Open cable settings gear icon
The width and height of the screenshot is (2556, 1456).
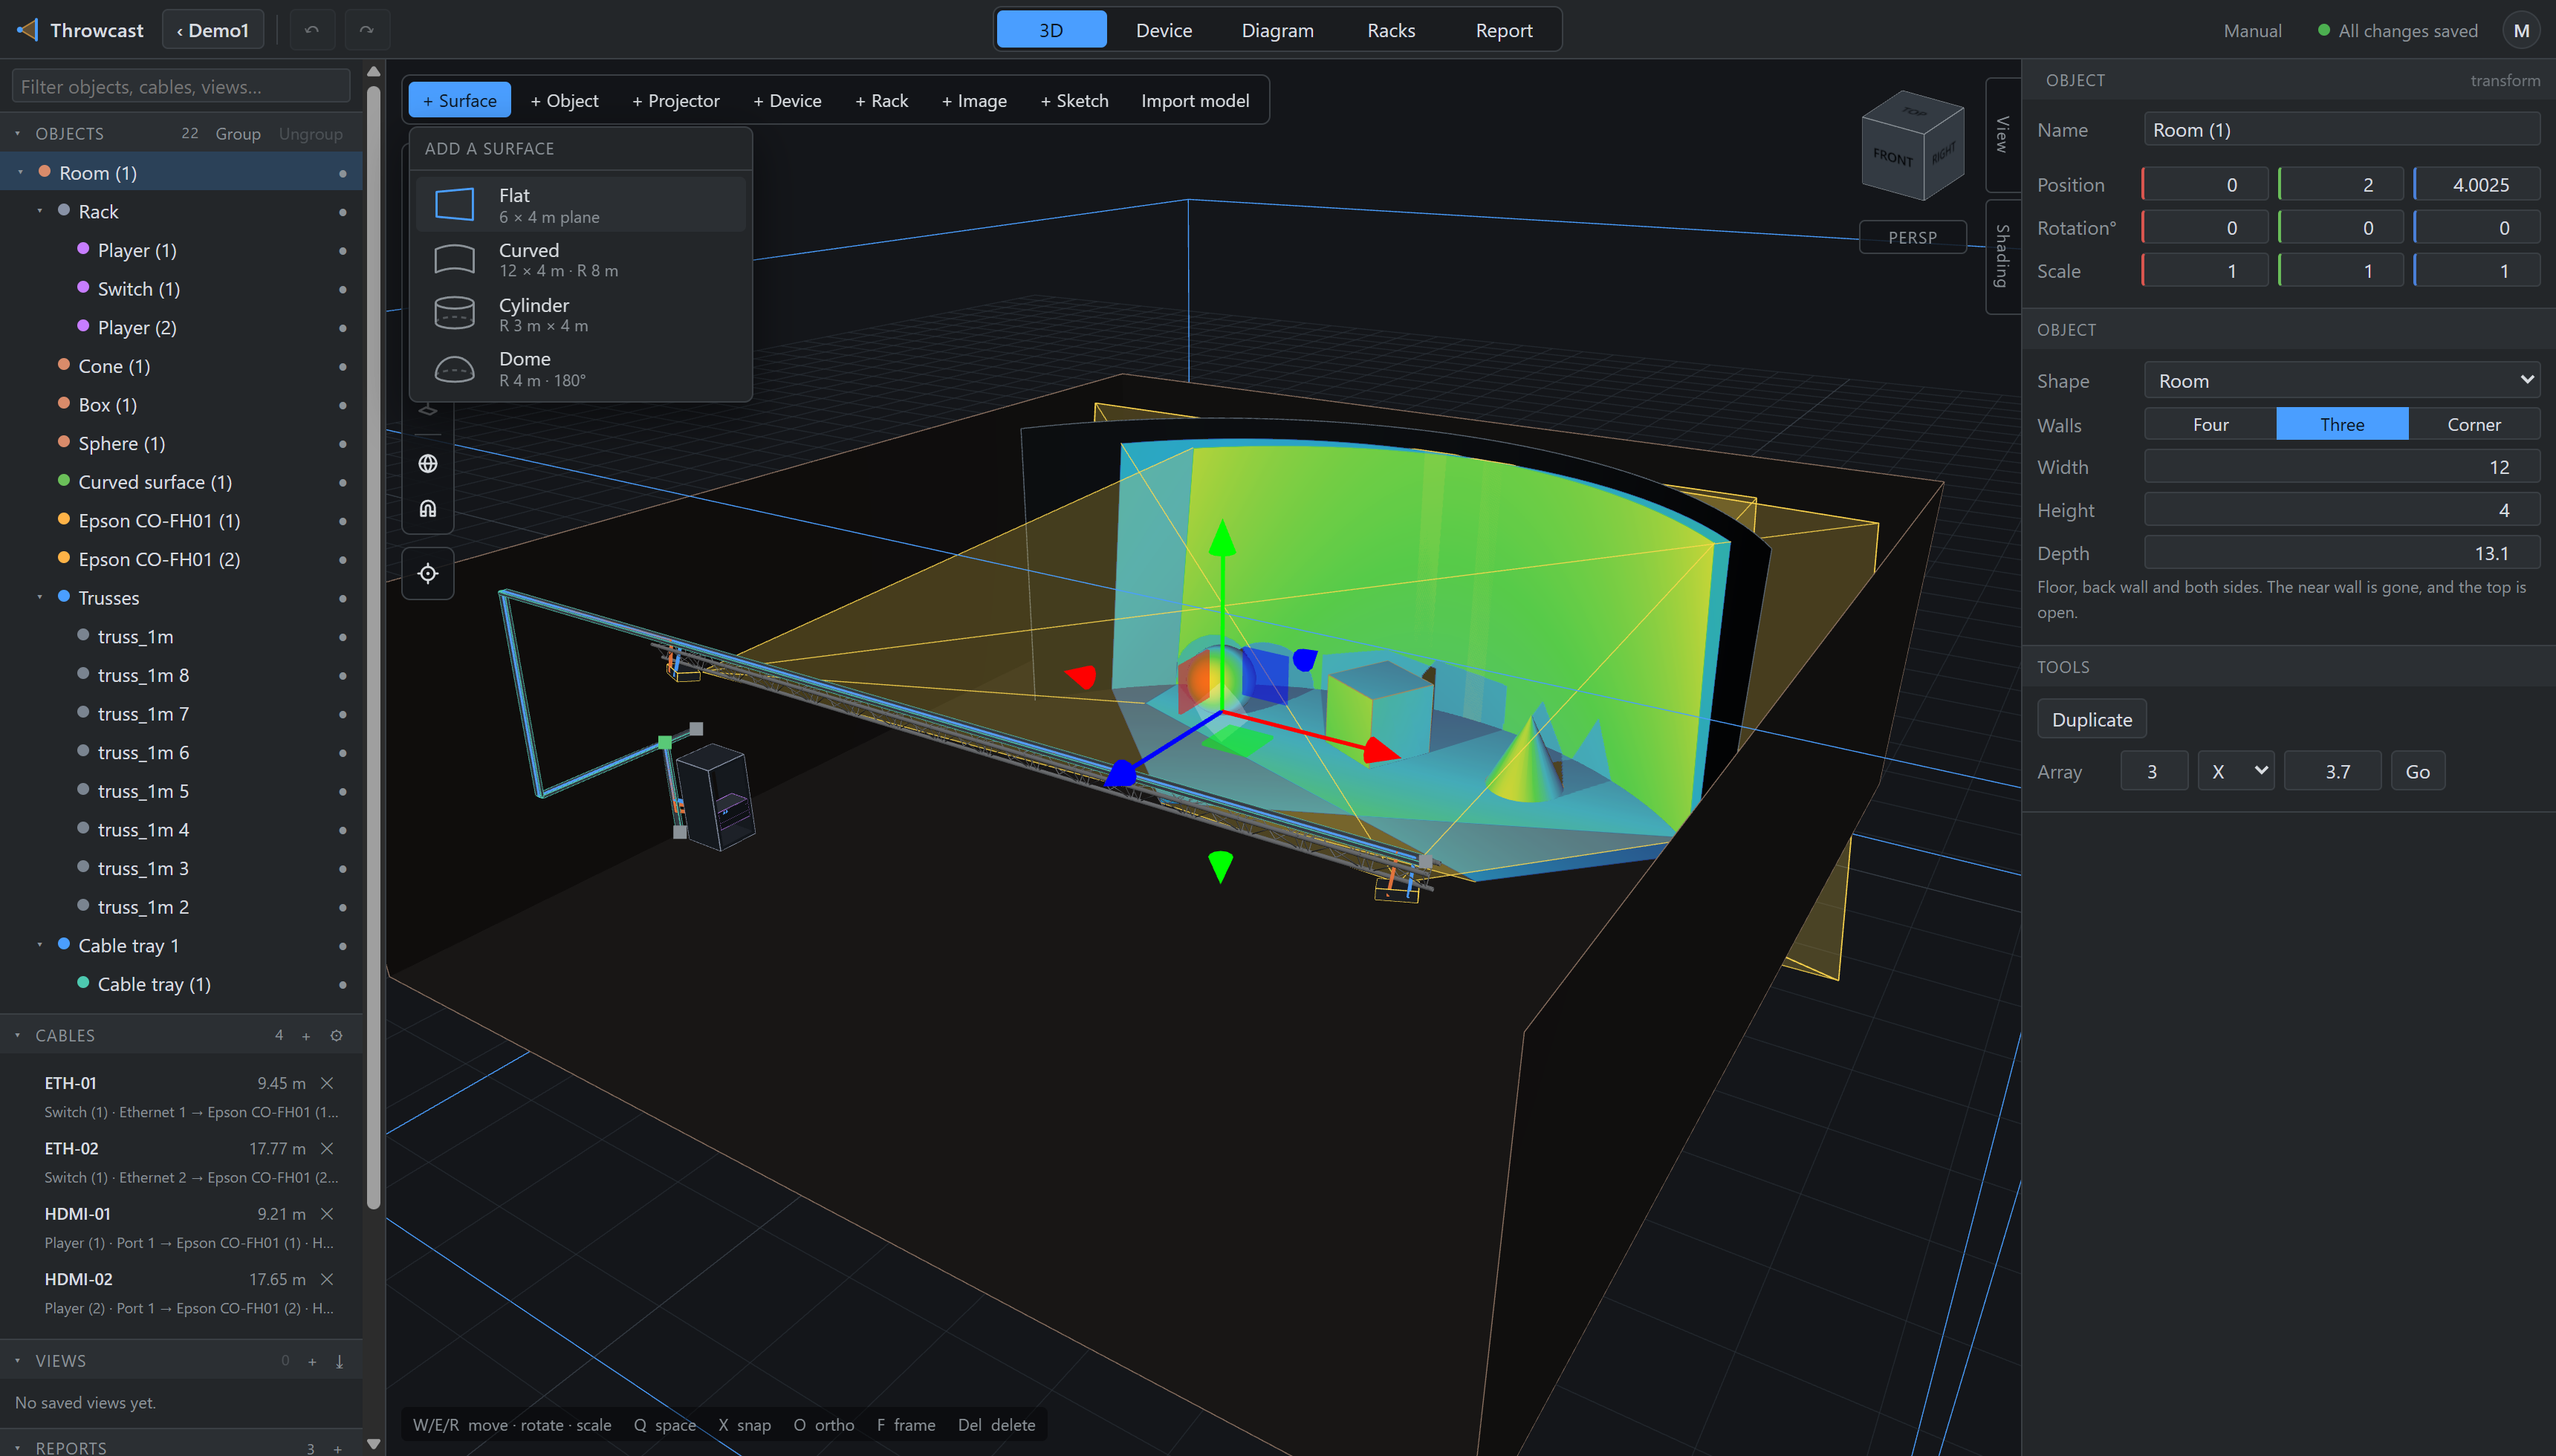click(x=337, y=1036)
